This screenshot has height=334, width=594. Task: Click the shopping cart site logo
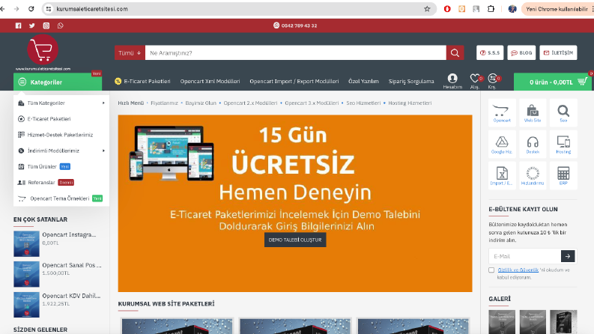43,49
